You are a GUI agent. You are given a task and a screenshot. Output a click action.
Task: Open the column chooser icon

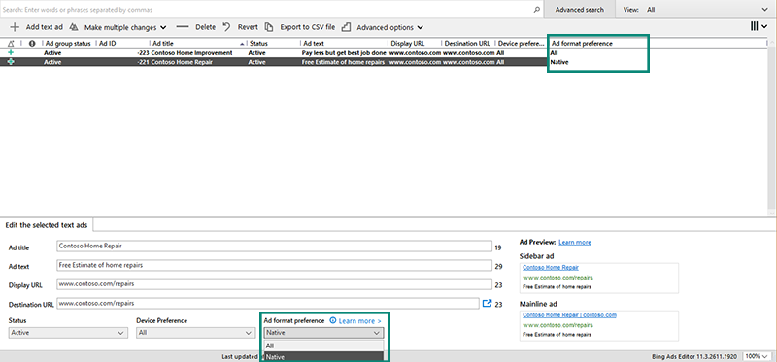click(756, 27)
